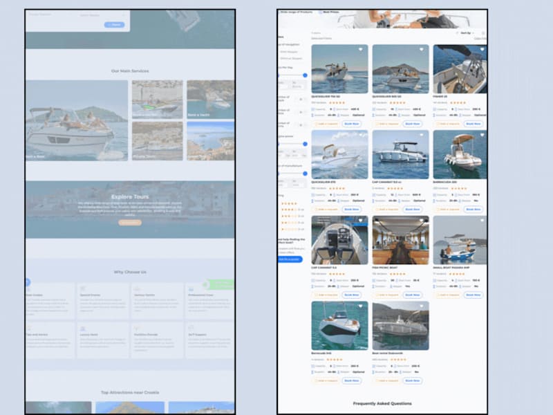Click heart on Boat rental Dubrovnik card

pos(422,306)
